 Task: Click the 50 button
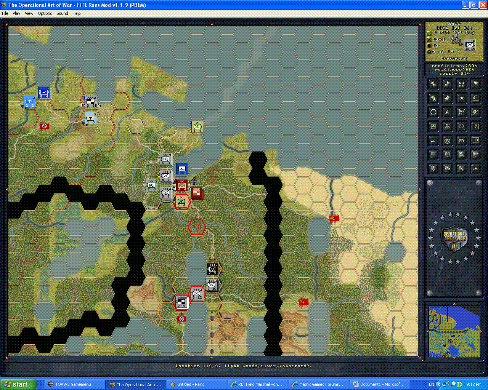pyautogui.click(x=462, y=141)
